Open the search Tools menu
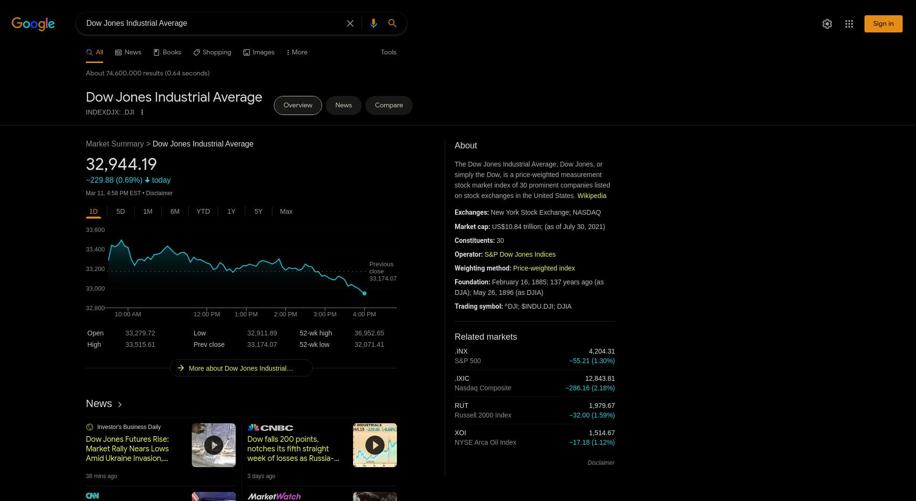Viewport: 916px width, 501px height. pos(388,52)
